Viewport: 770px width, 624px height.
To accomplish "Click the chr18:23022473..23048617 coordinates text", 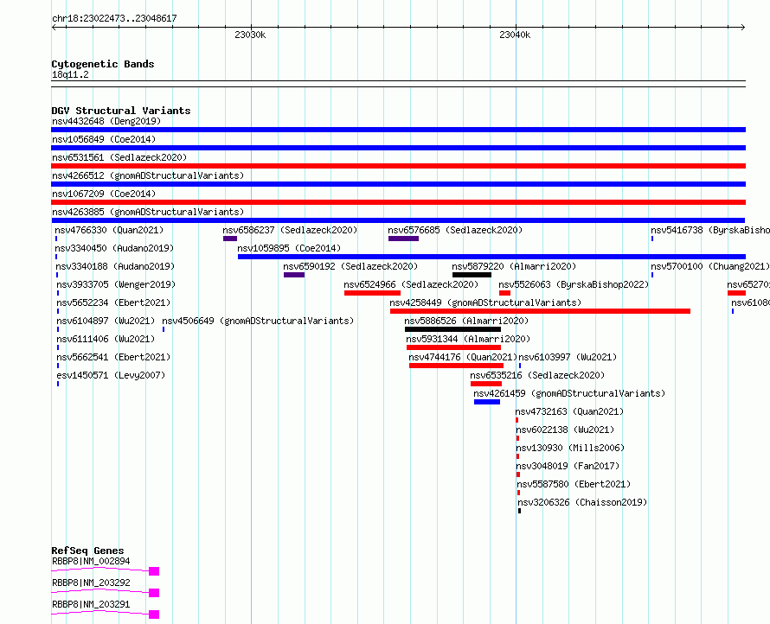I will 114,18.
